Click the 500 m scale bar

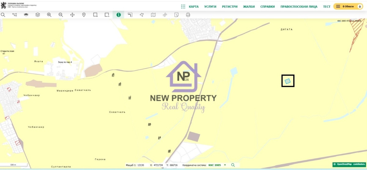point(14,165)
